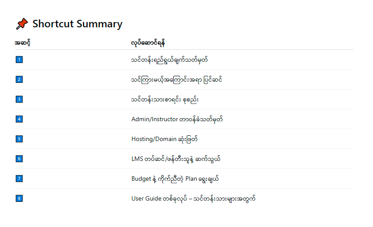
Task: Click the Shortcut Summary heading
Action: pyautogui.click(x=77, y=24)
